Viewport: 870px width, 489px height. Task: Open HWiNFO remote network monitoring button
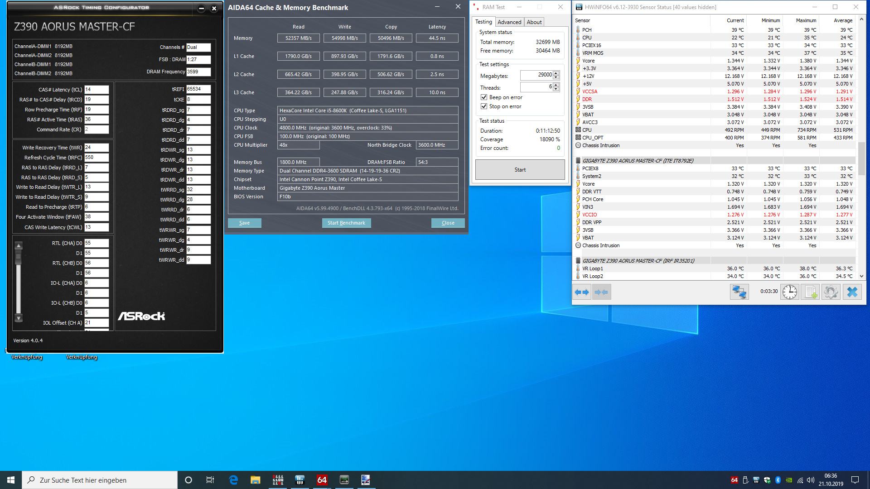(x=739, y=292)
